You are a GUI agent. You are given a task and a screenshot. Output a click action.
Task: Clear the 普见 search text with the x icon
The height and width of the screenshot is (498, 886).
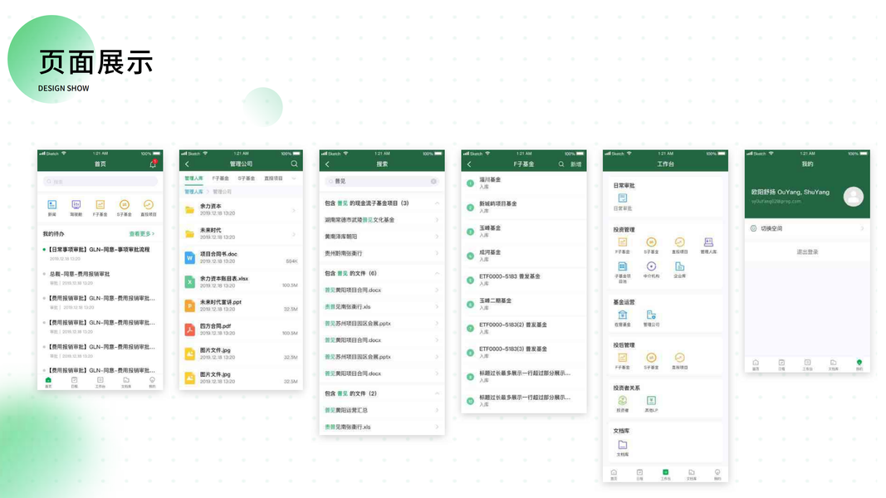[433, 181]
